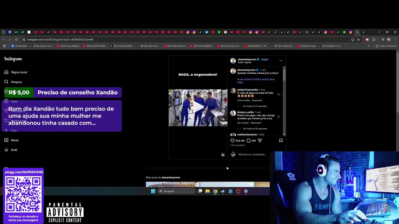Click the taskbar Pesquisar search box
The height and width of the screenshot is (224, 399).
(x=177, y=191)
